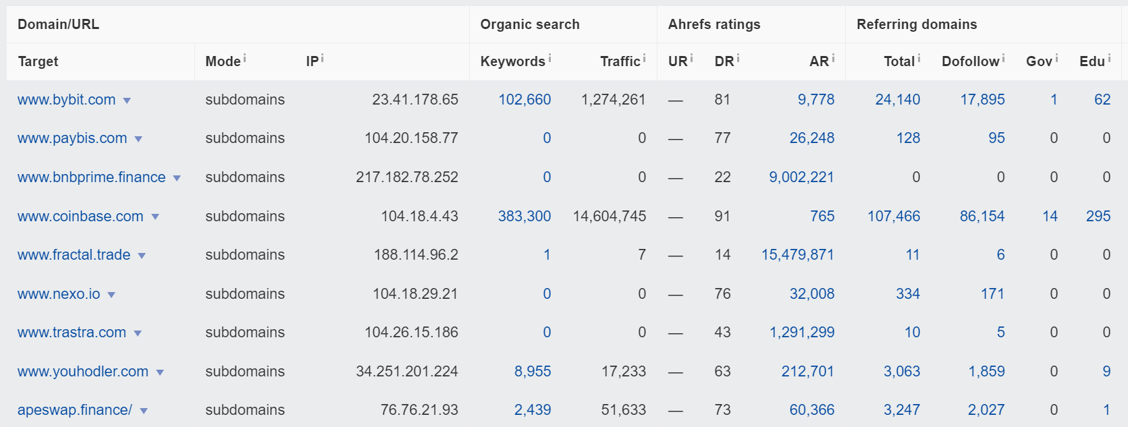Screen dimensions: 1128x427
Task: Select IP address 104.18.4.43
Action: point(419,217)
